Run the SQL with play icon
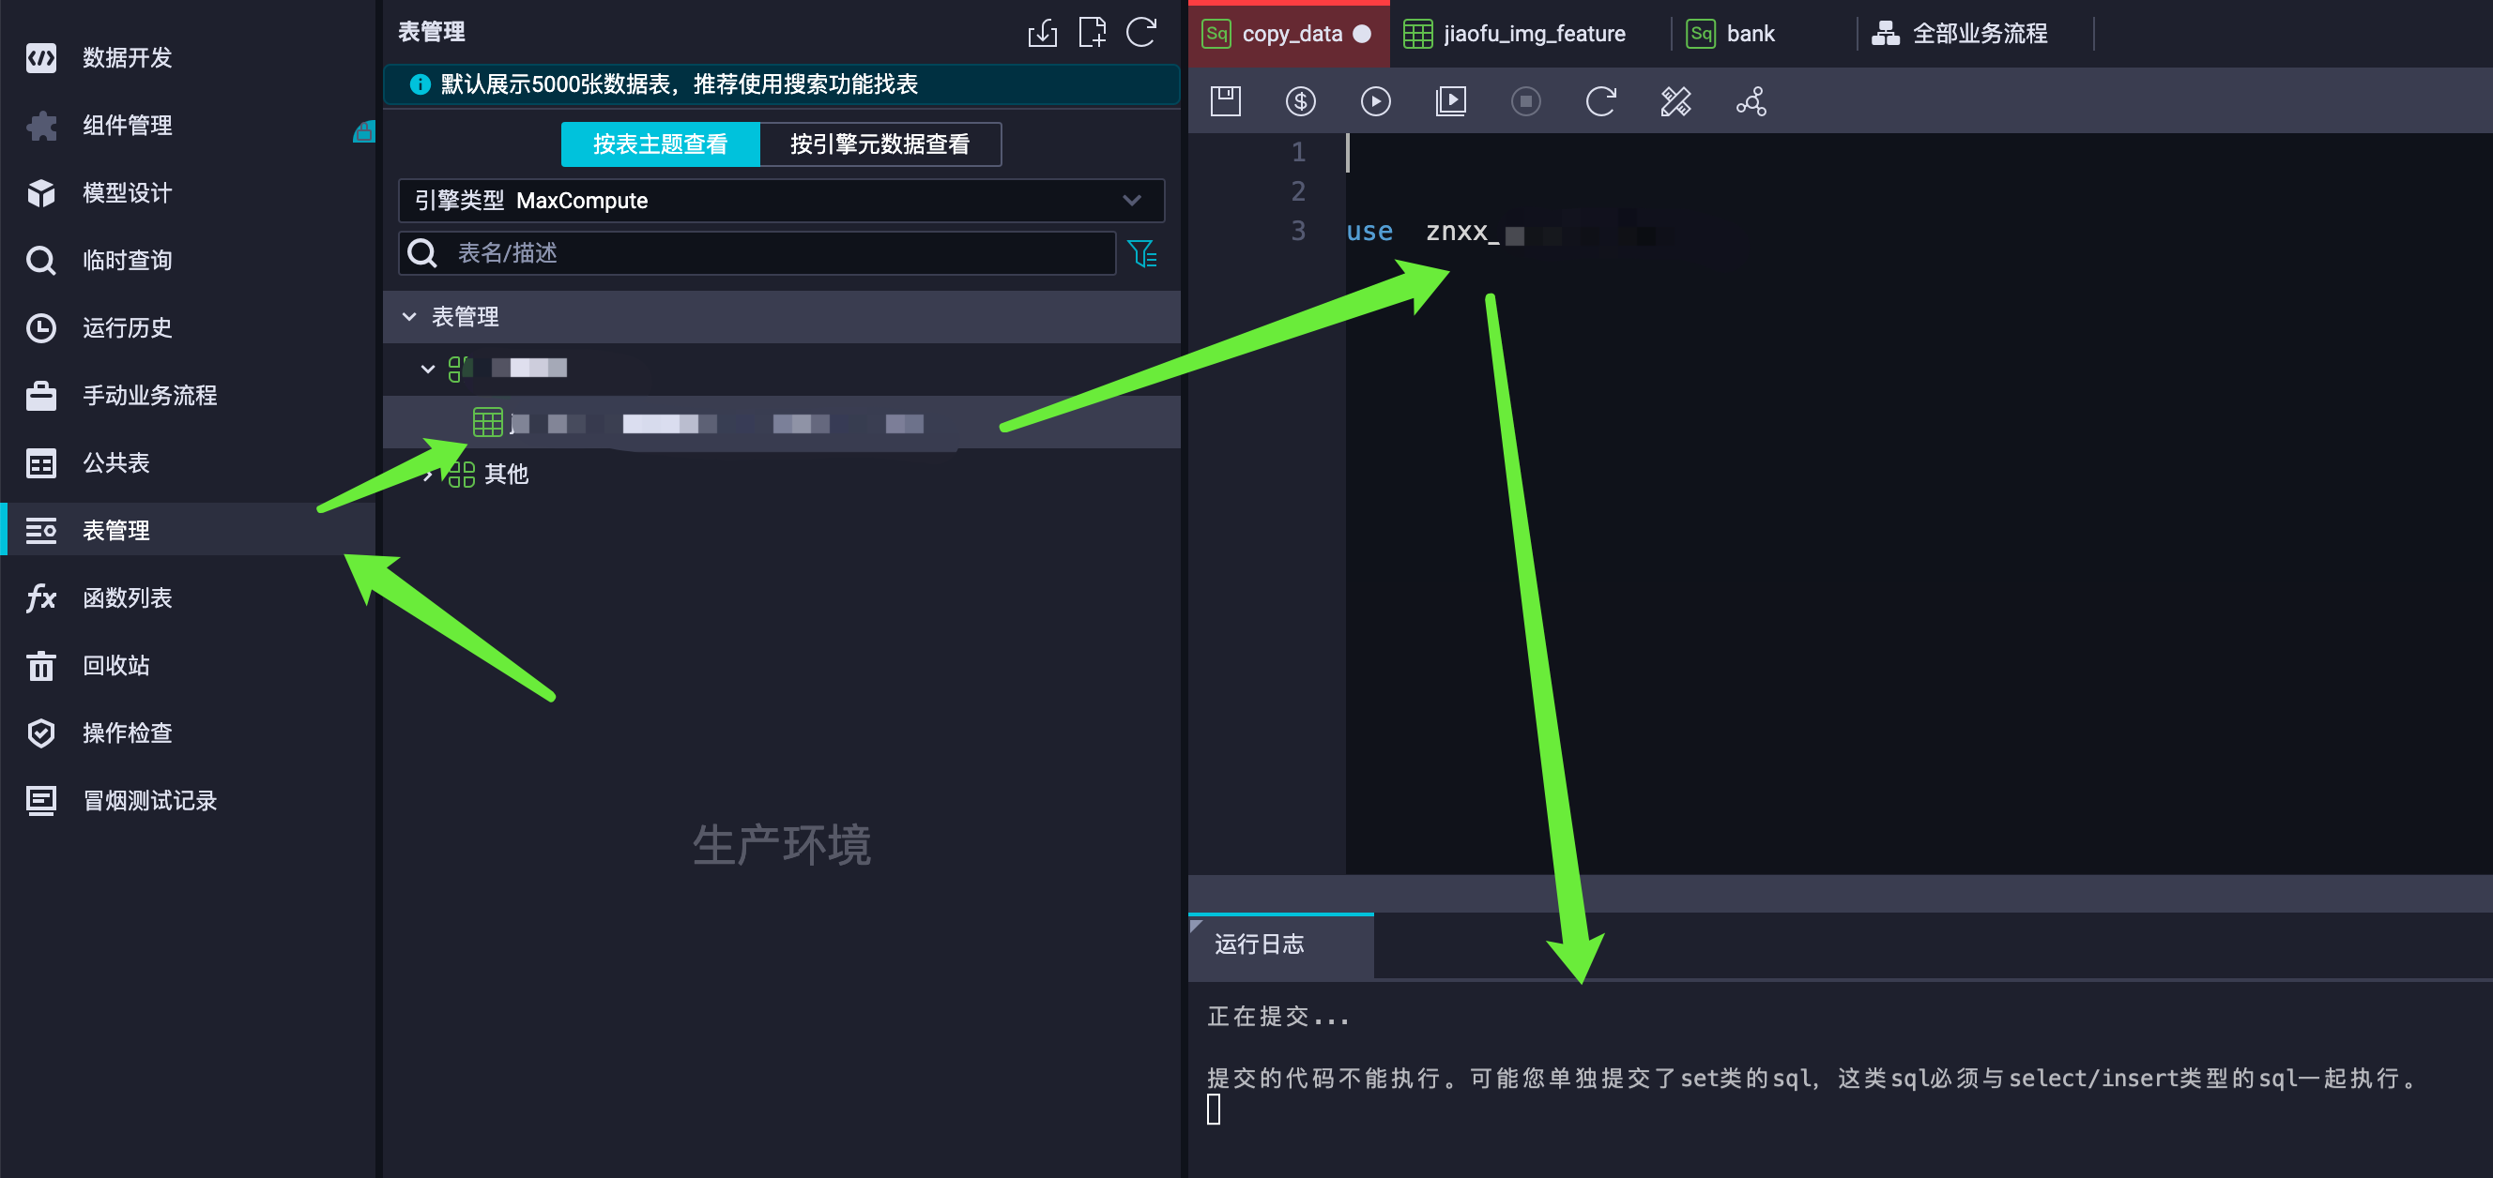2493x1178 pixels. pos(1374,101)
